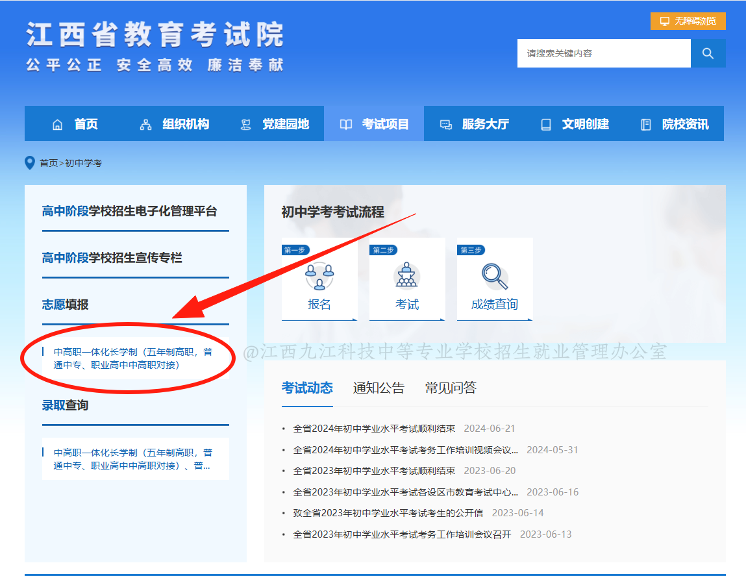Click the home icon beside 首页
Image resolution: width=746 pixels, height=576 pixels.
tap(58, 125)
